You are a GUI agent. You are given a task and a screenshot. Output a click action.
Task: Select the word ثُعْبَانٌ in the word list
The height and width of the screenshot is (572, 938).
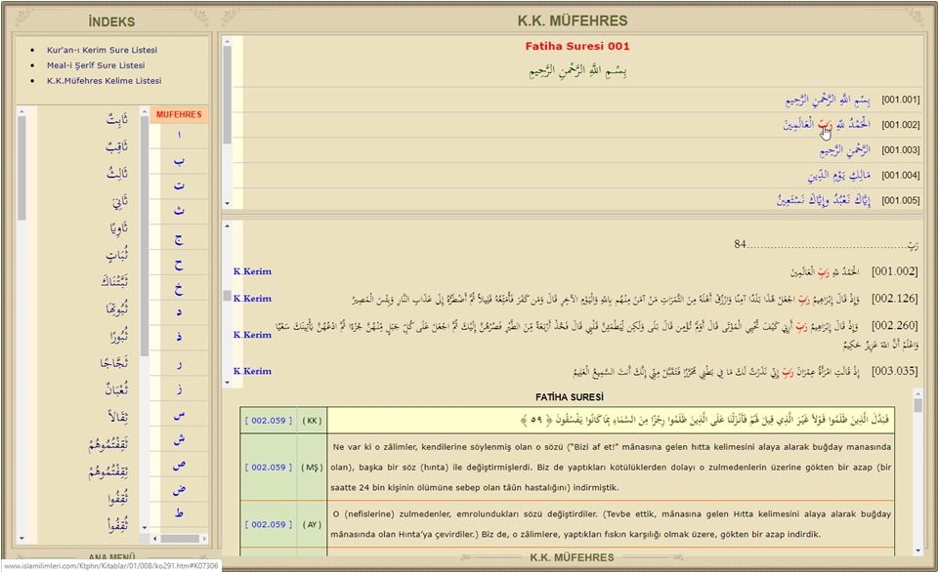pyautogui.click(x=116, y=389)
